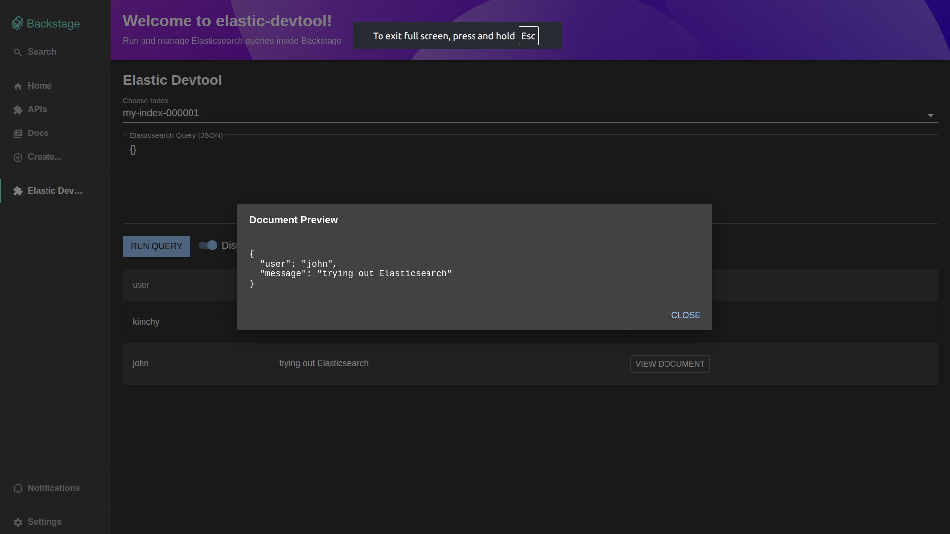This screenshot has height=534, width=950.
Task: Open Search in the sidebar
Action: (x=55, y=52)
